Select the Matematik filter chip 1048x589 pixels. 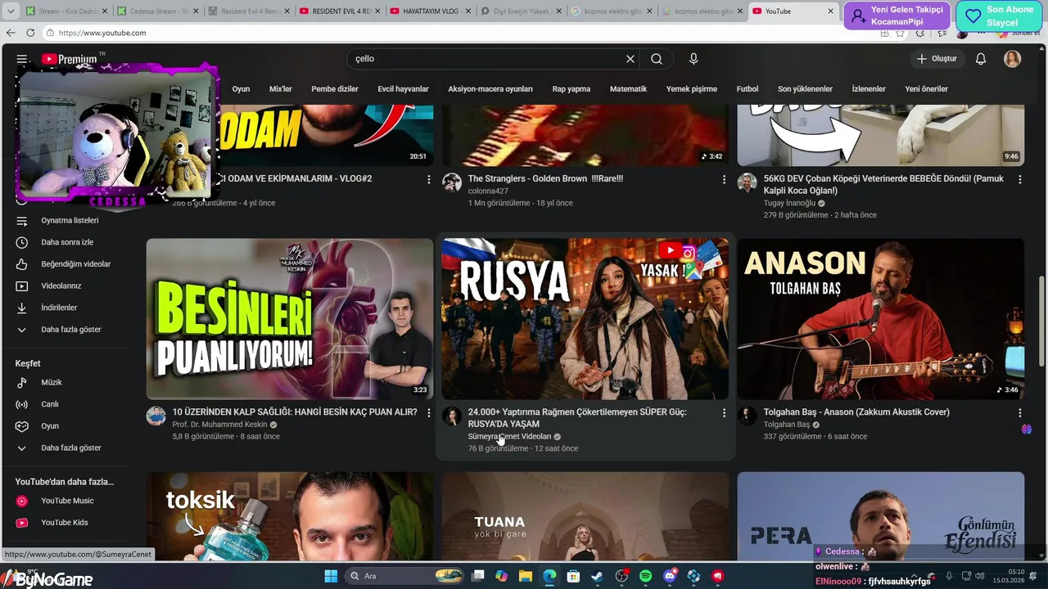tap(628, 89)
